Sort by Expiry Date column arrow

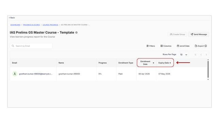click(170, 63)
